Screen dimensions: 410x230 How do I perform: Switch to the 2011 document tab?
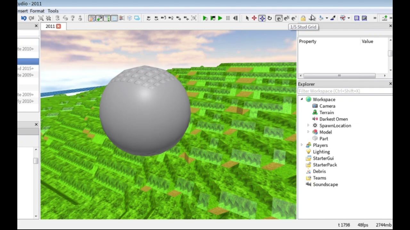(50, 26)
